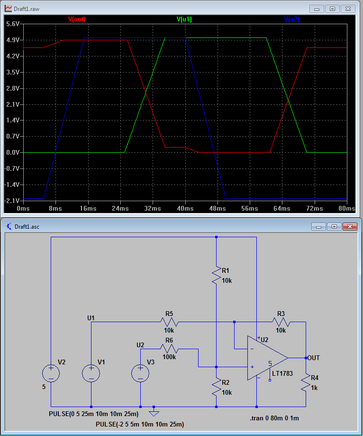Click the R3 value 10k

[x=281, y=330]
